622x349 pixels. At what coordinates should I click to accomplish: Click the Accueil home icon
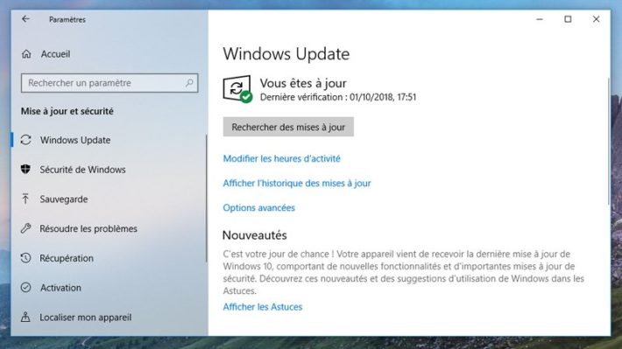point(26,54)
